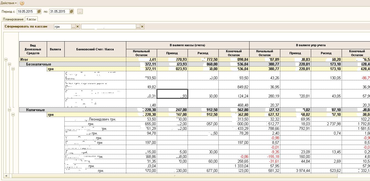Click the period start date field

point(27,12)
